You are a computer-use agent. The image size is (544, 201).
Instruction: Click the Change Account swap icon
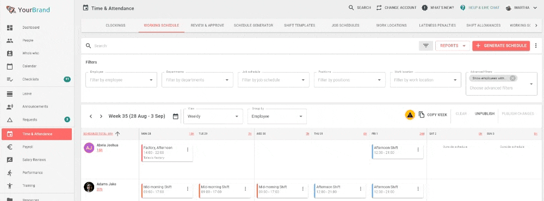pyautogui.click(x=379, y=8)
